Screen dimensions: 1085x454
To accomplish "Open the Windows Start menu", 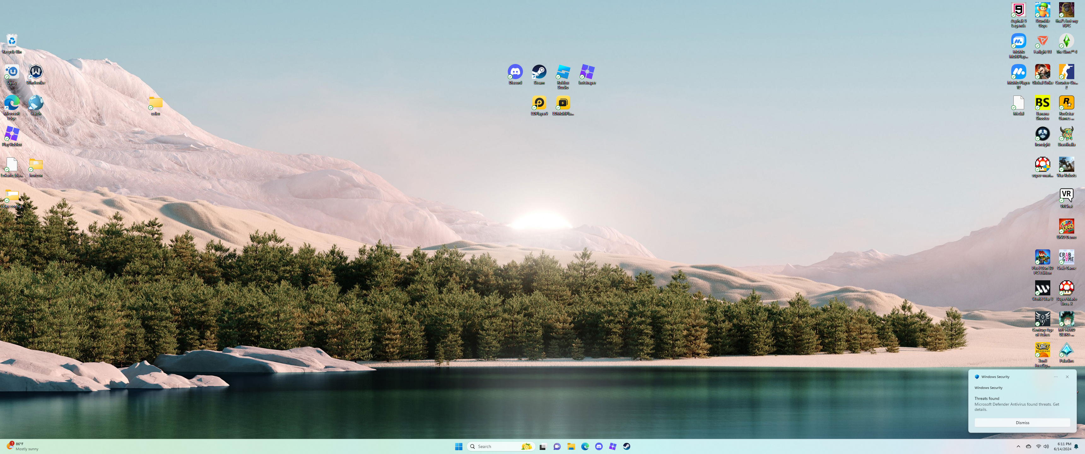I will click(459, 446).
